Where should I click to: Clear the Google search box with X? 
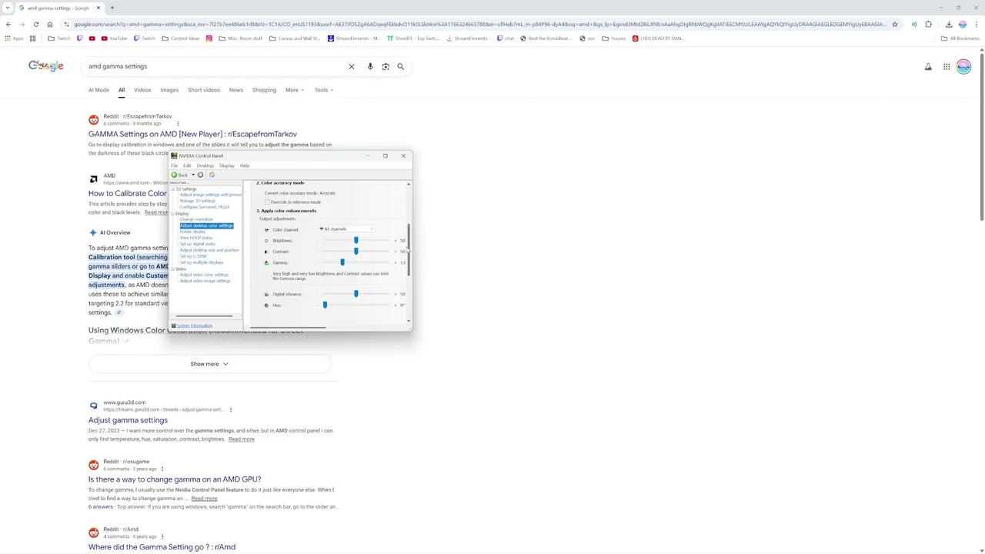[x=352, y=66]
